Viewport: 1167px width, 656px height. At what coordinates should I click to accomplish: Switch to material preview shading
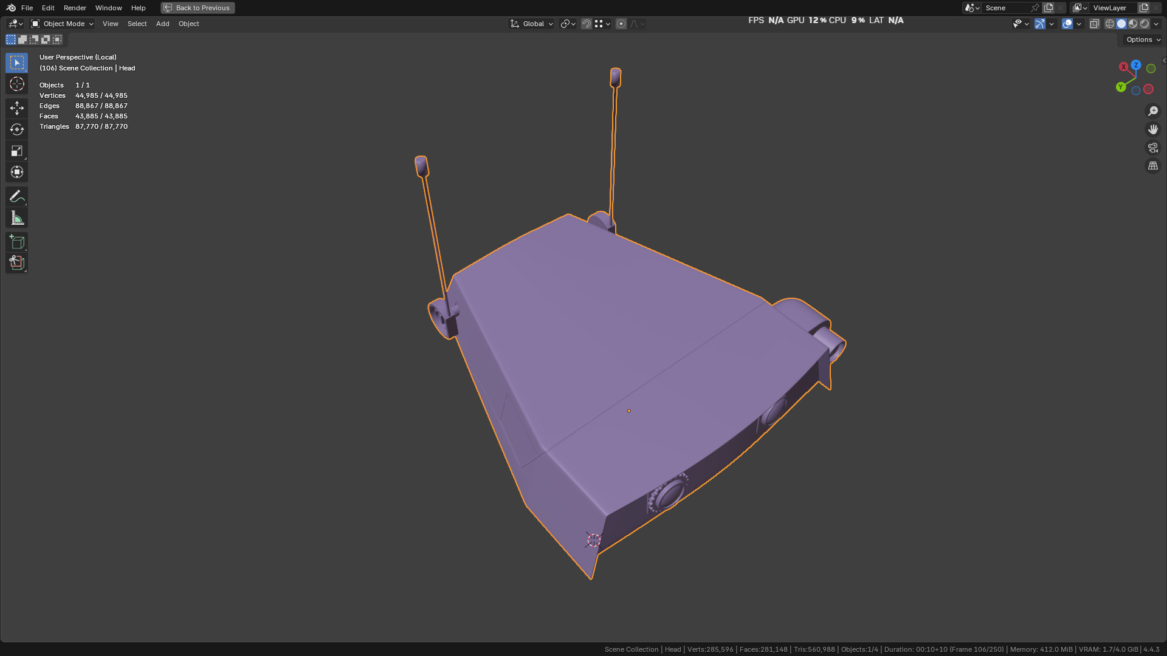[x=1133, y=24]
